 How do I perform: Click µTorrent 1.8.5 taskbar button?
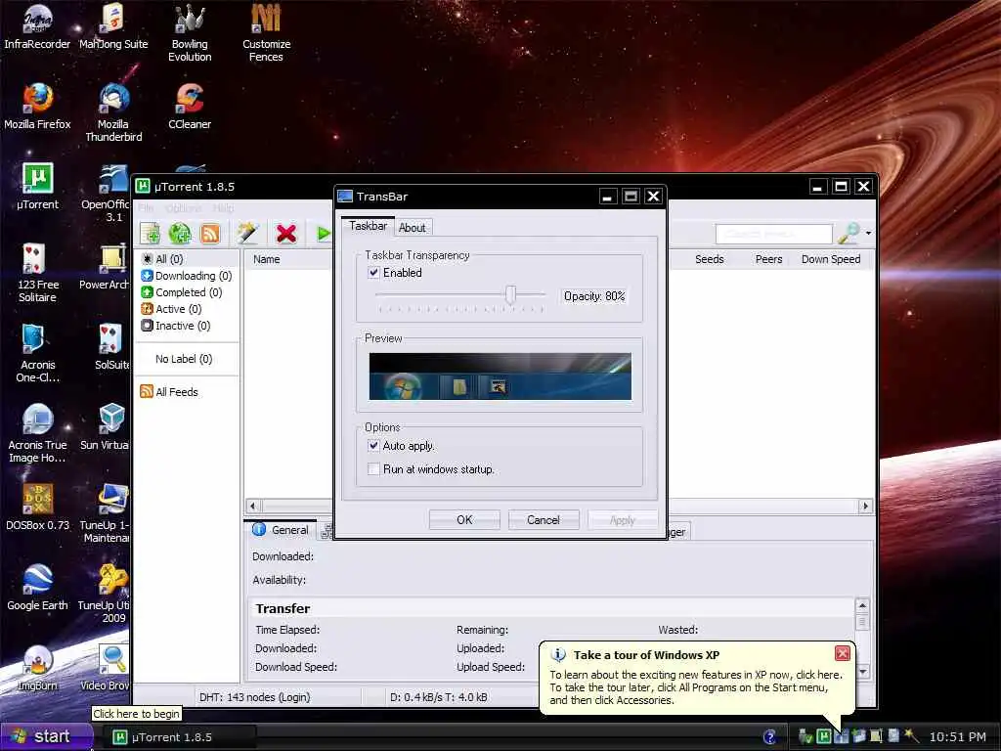(178, 737)
